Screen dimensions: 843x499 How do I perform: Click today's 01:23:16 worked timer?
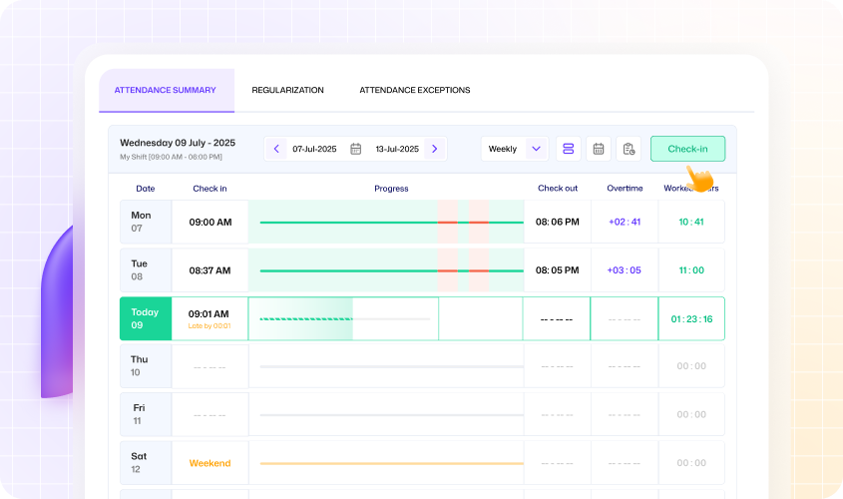pos(692,319)
